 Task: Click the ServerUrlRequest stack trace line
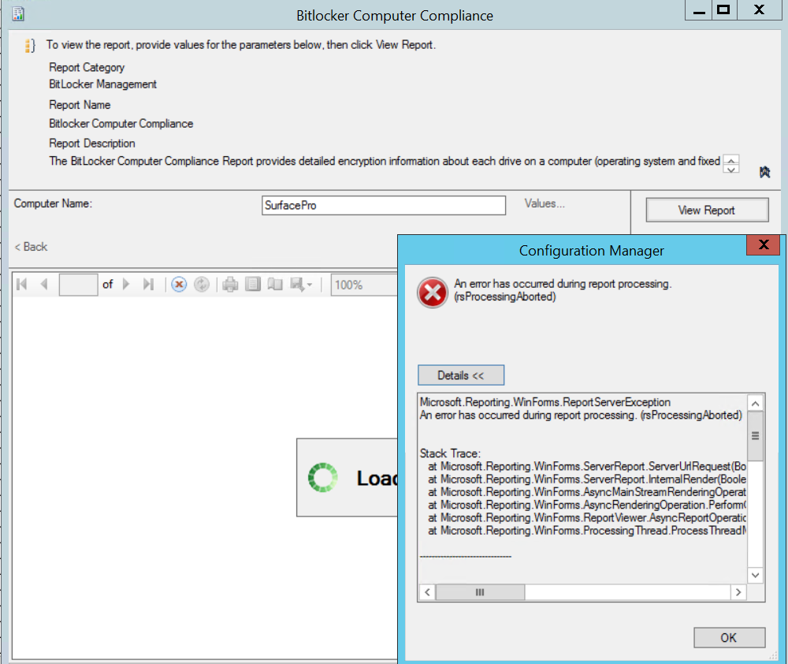[587, 466]
